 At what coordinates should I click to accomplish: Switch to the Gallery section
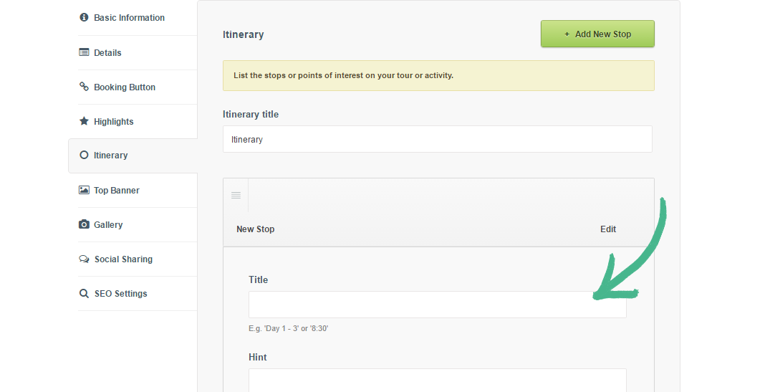click(x=108, y=224)
